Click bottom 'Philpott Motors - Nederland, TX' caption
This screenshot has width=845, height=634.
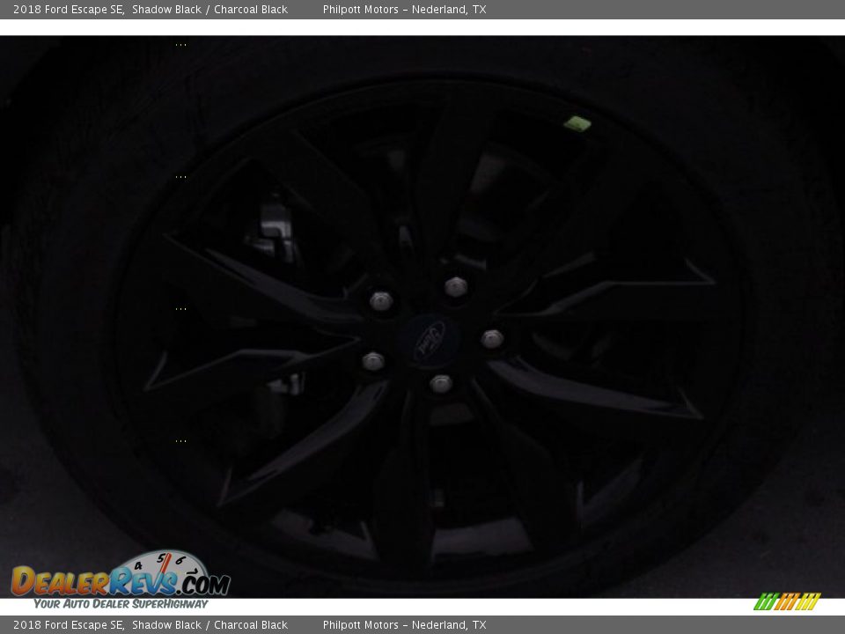tap(404, 625)
